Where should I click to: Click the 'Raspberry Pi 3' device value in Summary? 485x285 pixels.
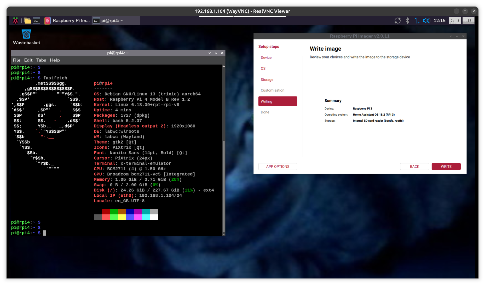(x=362, y=109)
